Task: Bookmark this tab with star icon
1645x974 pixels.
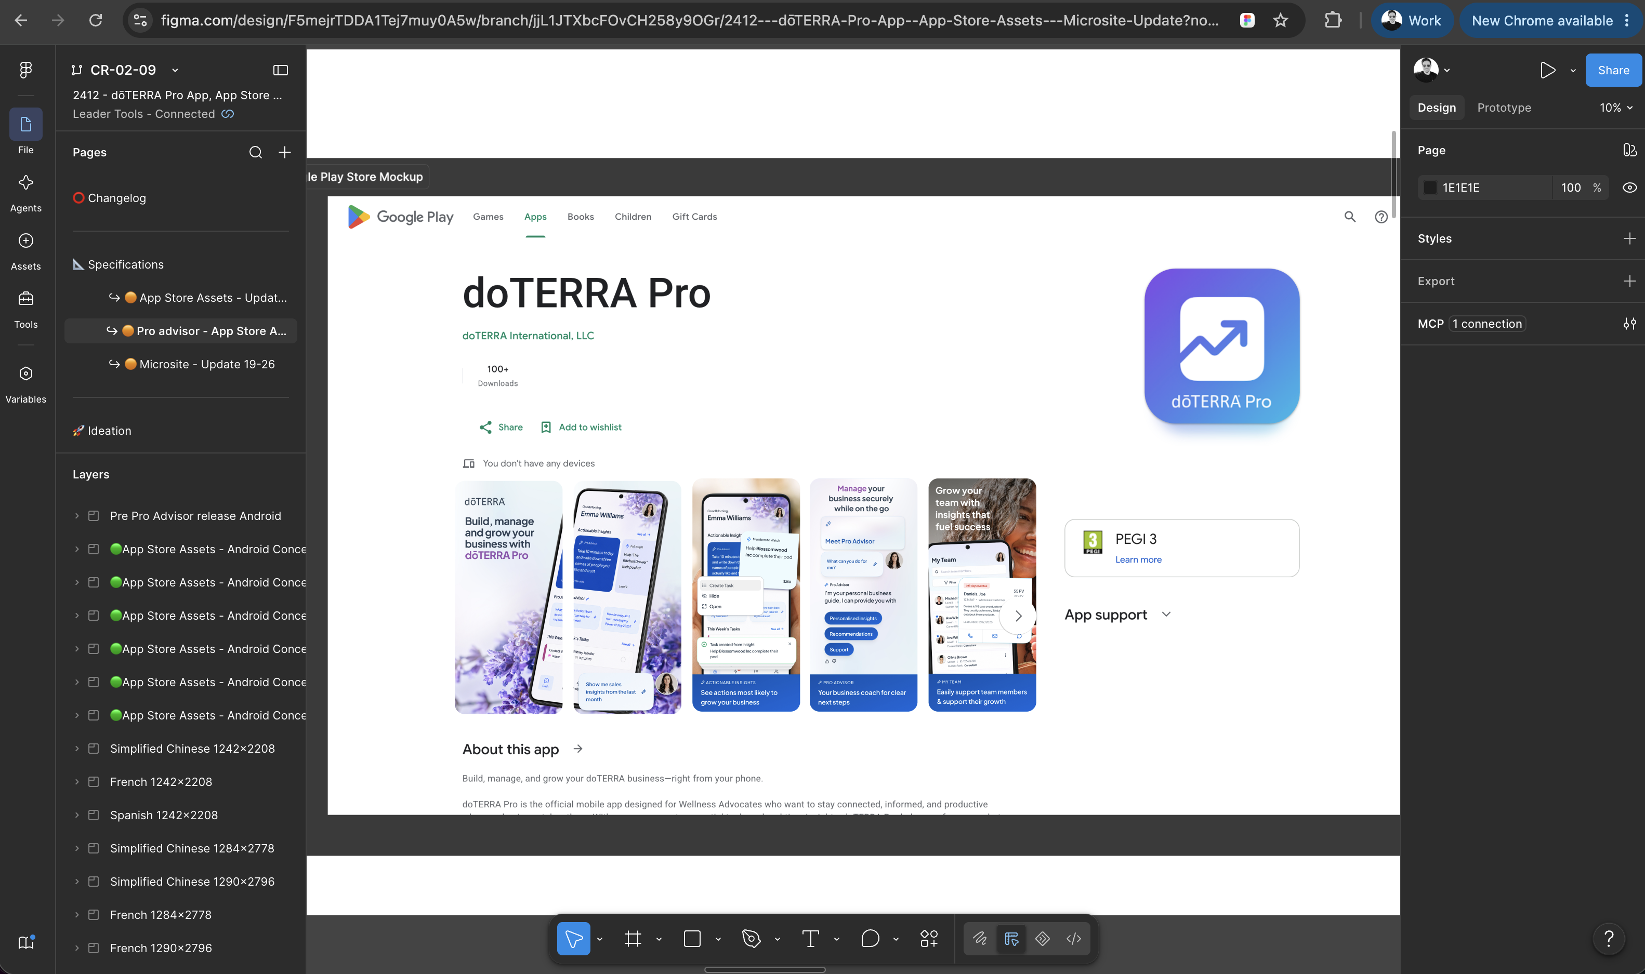Action: point(1280,20)
